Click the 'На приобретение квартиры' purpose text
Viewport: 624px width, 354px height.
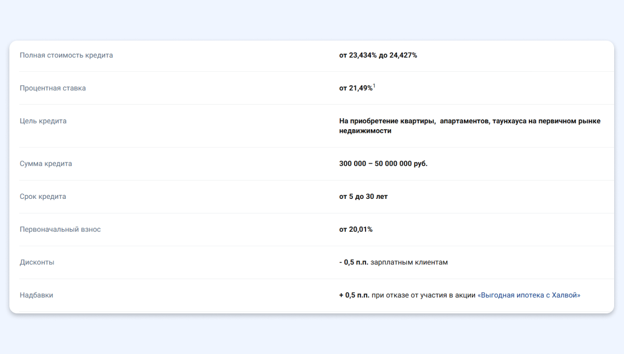[387, 121]
